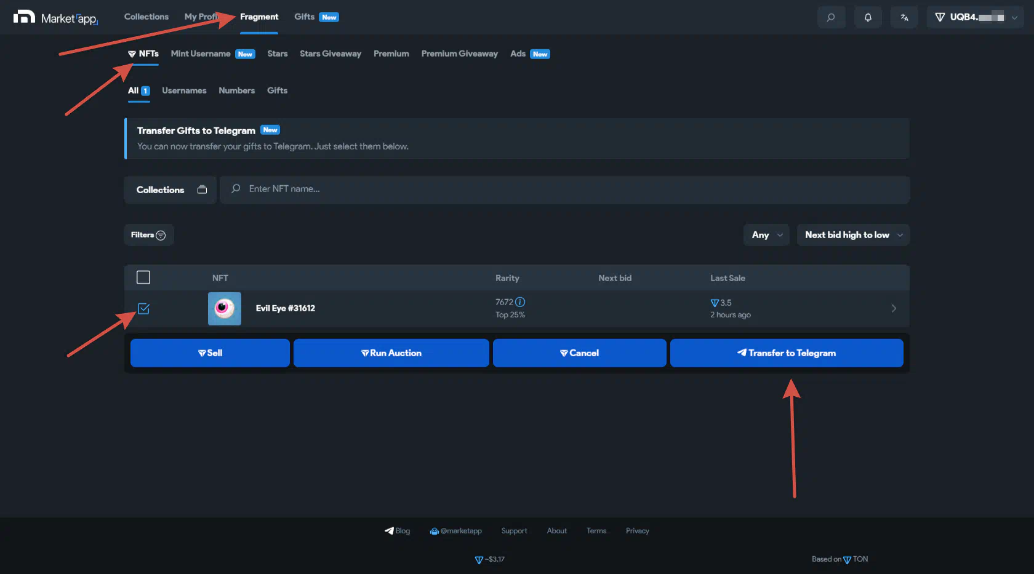This screenshot has height=574, width=1034.
Task: Go to the Stars tab
Action: coord(278,54)
